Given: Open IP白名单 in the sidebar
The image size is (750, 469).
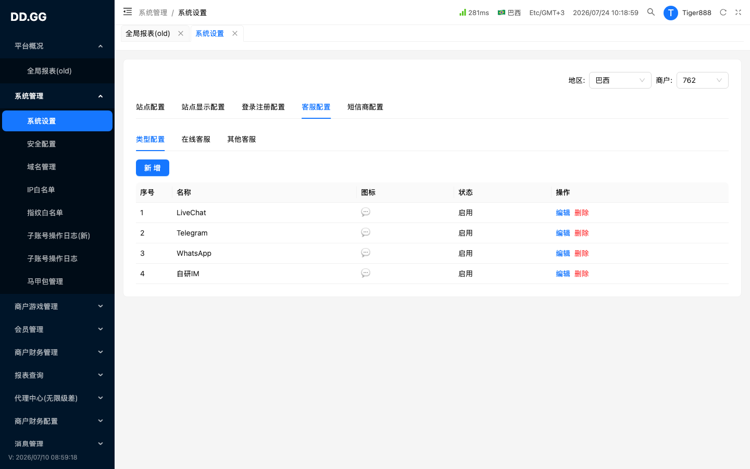Looking at the screenshot, I should tap(57, 190).
